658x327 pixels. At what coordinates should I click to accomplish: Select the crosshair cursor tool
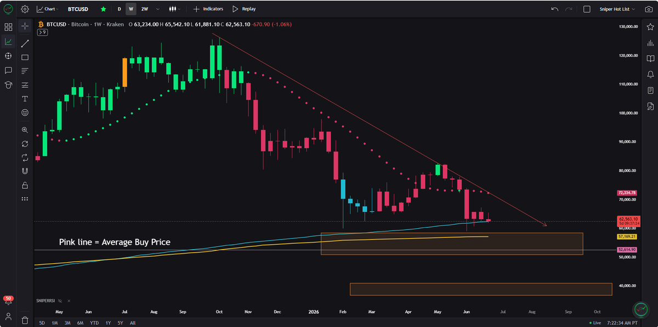25,26
